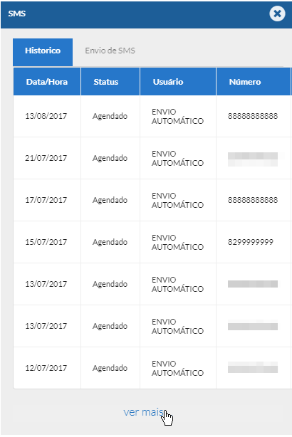
Task: Switch to the Envio de SMS tab
Action: tap(110, 51)
